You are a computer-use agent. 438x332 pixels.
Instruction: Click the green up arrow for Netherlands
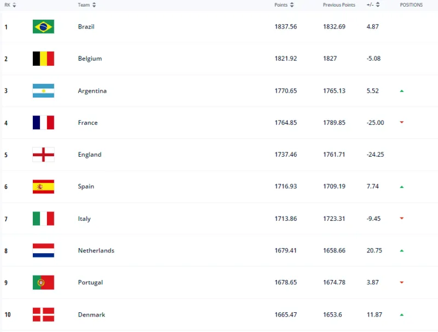[x=402, y=250]
